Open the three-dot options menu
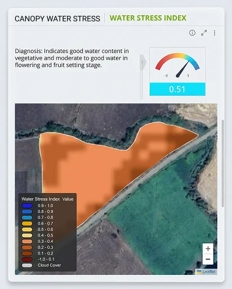This screenshot has height=289, width=232. 215,33
